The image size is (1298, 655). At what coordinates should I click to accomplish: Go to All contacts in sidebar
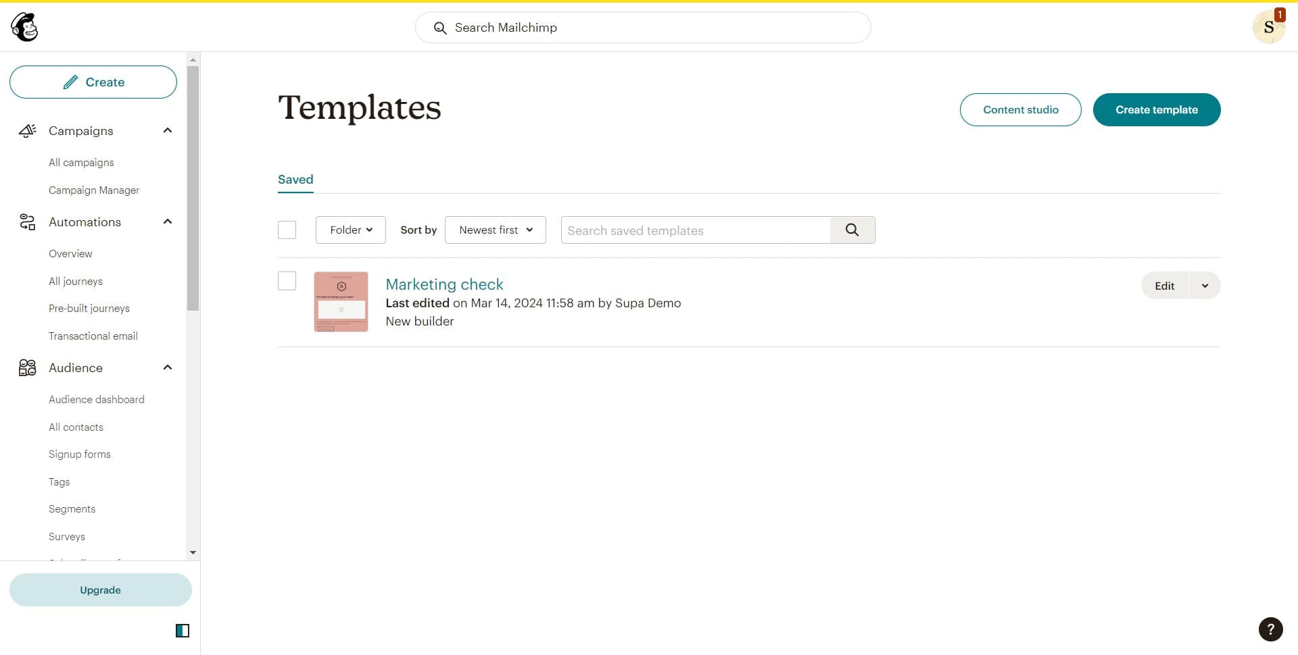(x=76, y=427)
